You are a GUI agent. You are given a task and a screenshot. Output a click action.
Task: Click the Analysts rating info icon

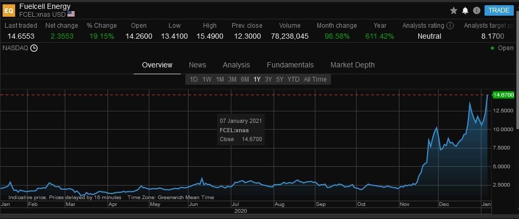click(450, 26)
